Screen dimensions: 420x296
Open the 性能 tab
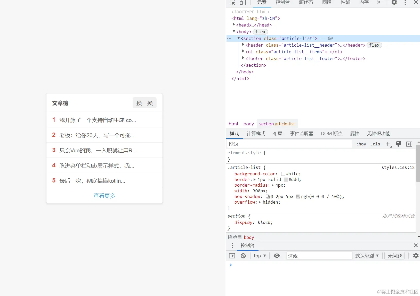pos(345,2)
